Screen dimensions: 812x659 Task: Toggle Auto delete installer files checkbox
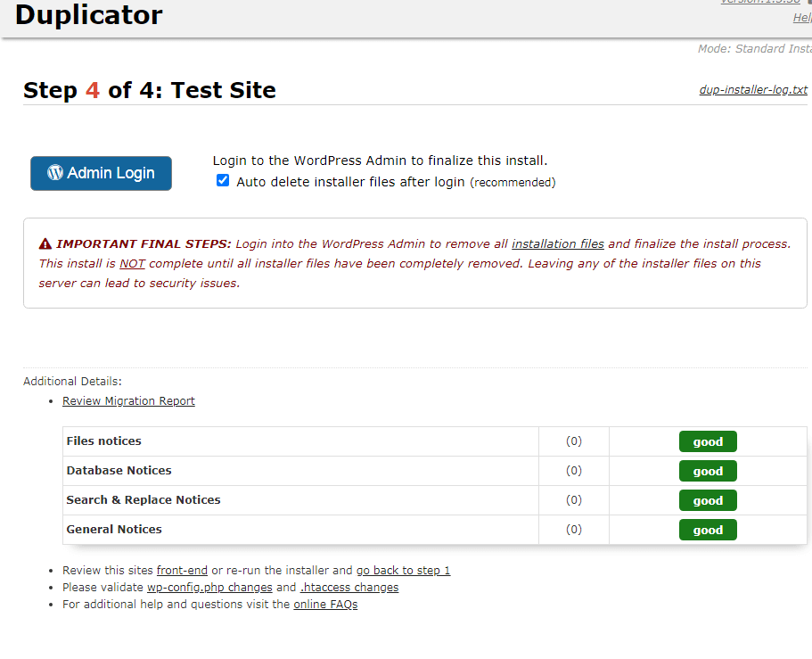(223, 180)
